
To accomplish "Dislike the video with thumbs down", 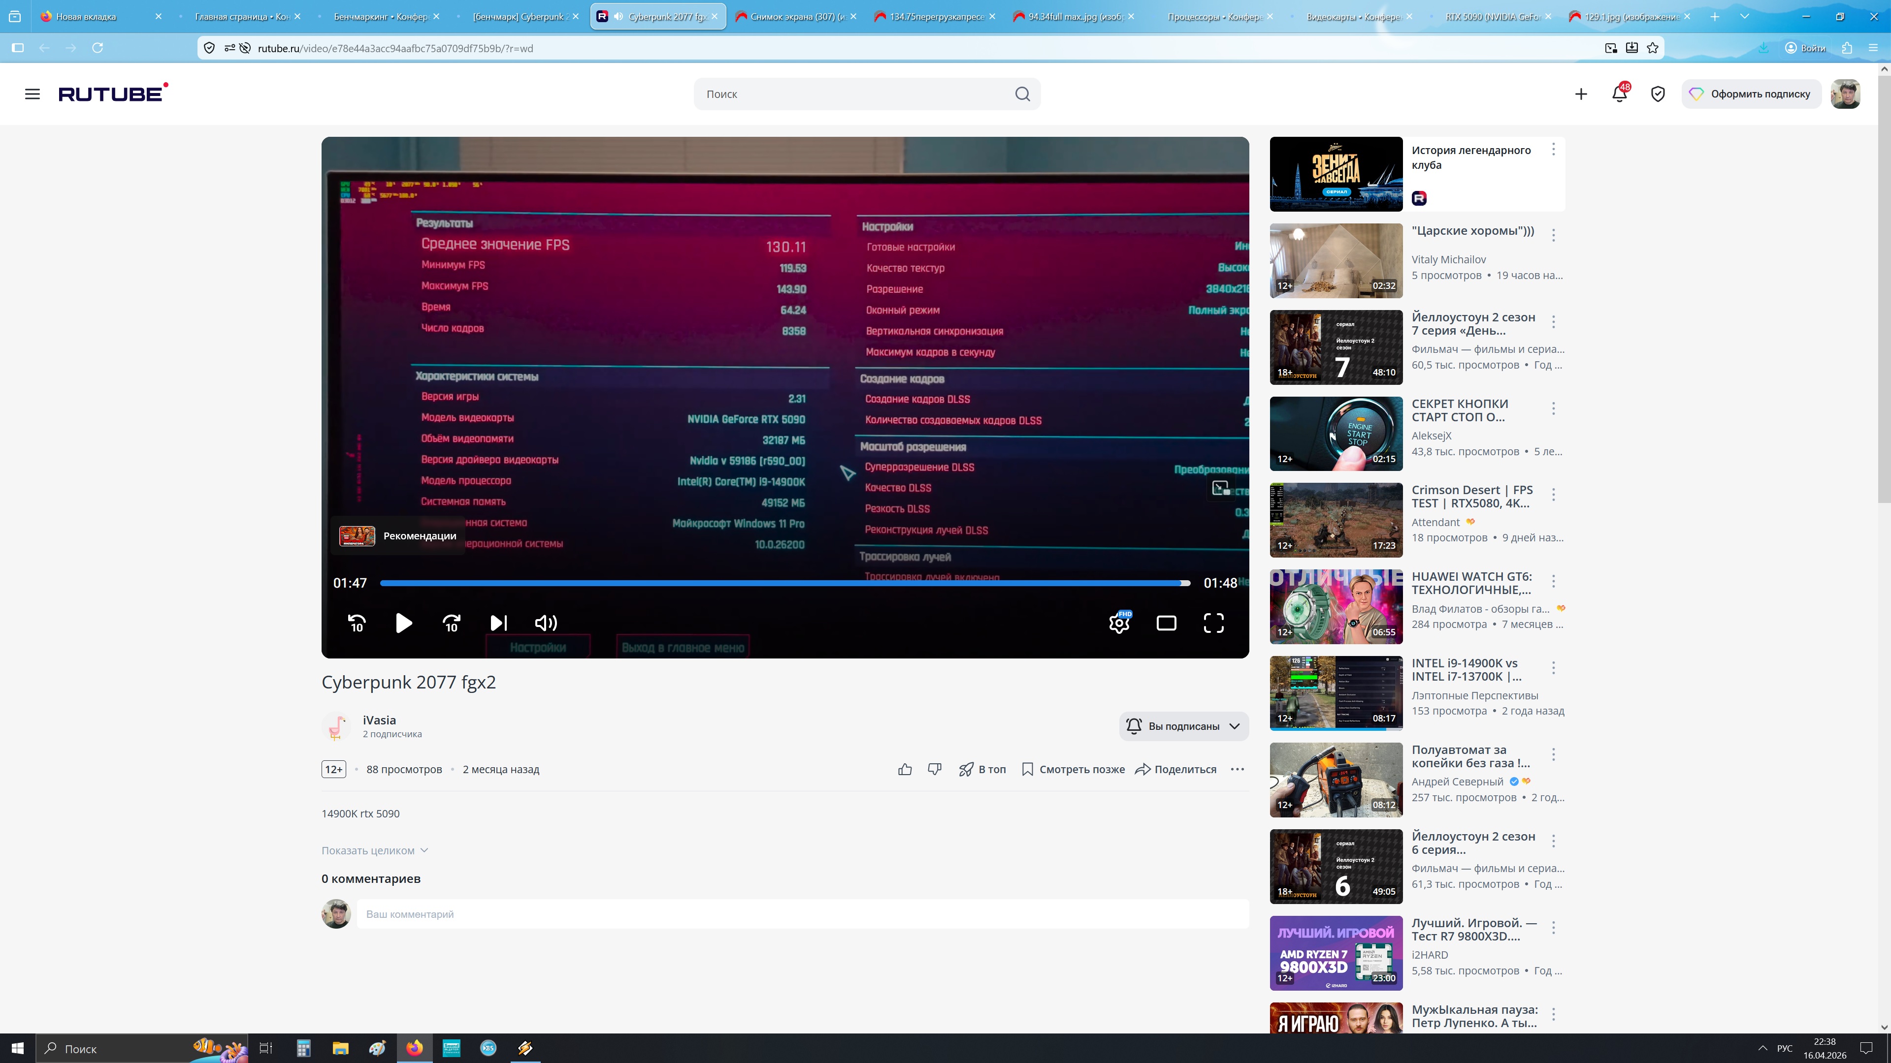I will pyautogui.click(x=935, y=769).
